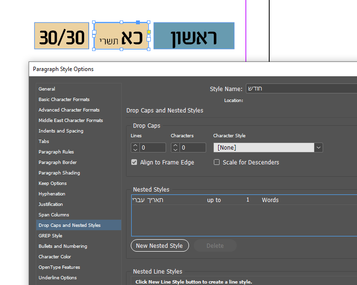The height and width of the screenshot is (285, 357).
Task: Select the תאריך עברי nested style entry
Action: [148, 200]
